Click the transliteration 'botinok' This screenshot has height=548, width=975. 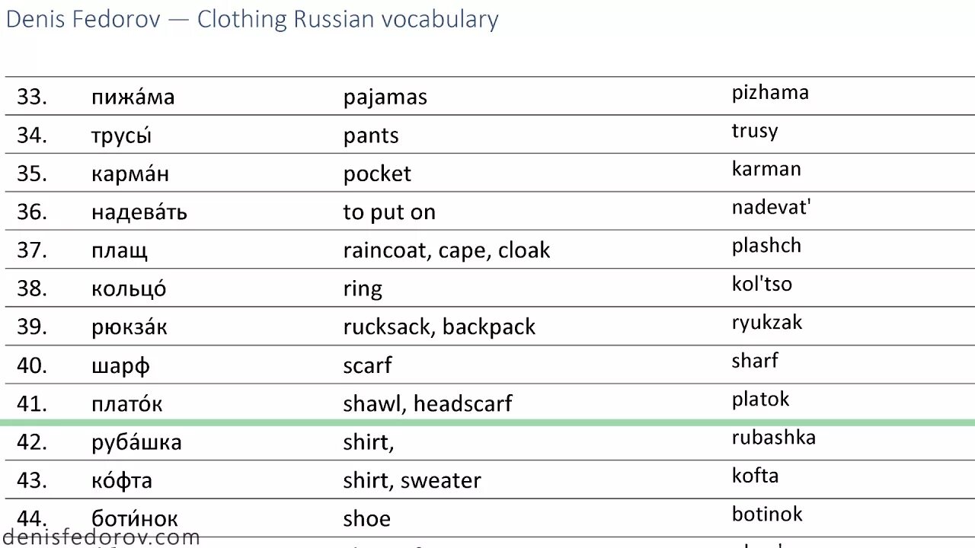coord(767,514)
